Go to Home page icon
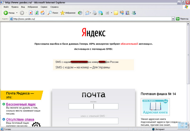Image resolution: width=190 pixels, height=131 pixels. tap(42, 13)
